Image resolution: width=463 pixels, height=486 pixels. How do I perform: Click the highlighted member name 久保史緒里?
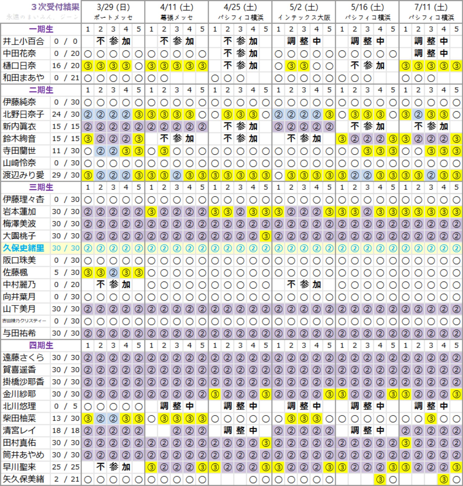(23, 248)
